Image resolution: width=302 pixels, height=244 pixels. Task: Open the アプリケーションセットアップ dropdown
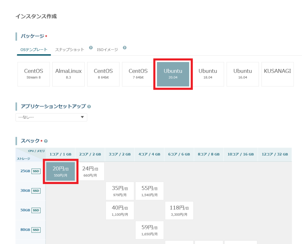[x=51, y=117]
